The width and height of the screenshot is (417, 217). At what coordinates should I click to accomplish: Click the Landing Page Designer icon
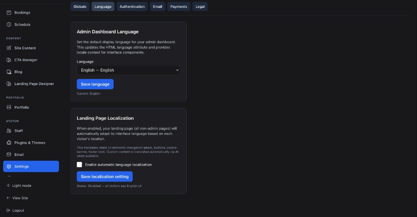coord(9,84)
